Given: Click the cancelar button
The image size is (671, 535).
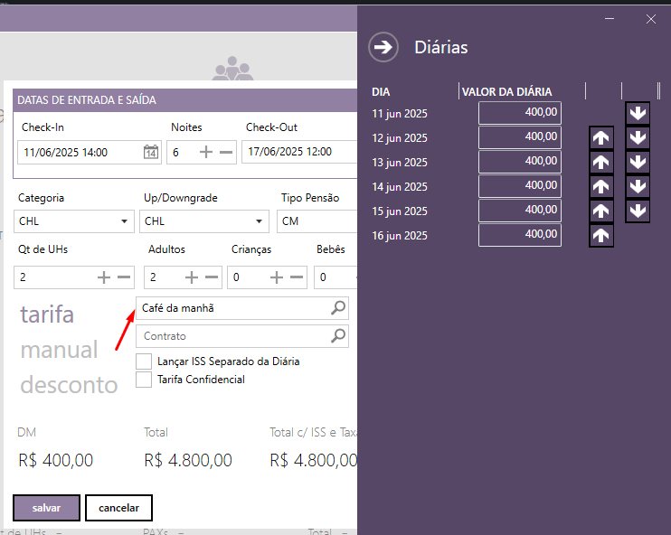Looking at the screenshot, I should click(118, 508).
